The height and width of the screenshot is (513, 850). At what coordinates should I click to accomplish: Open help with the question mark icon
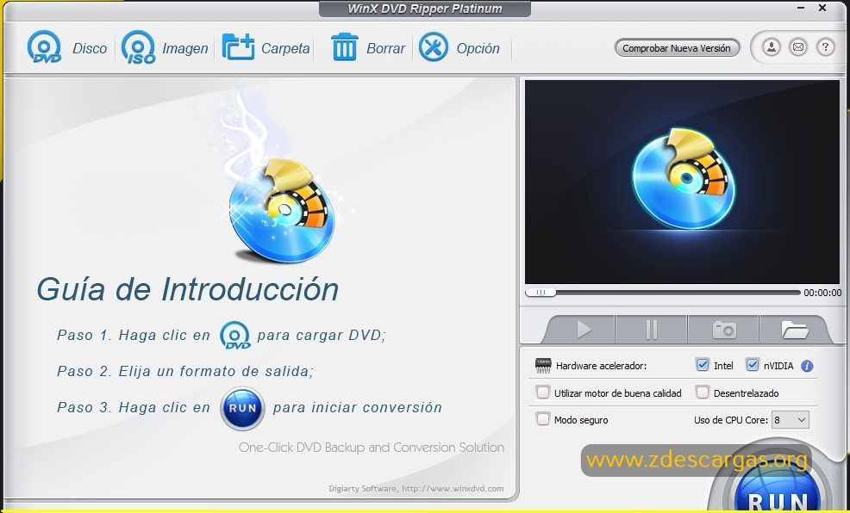coord(825,47)
